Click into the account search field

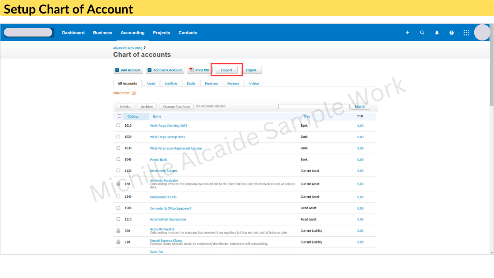(314, 107)
